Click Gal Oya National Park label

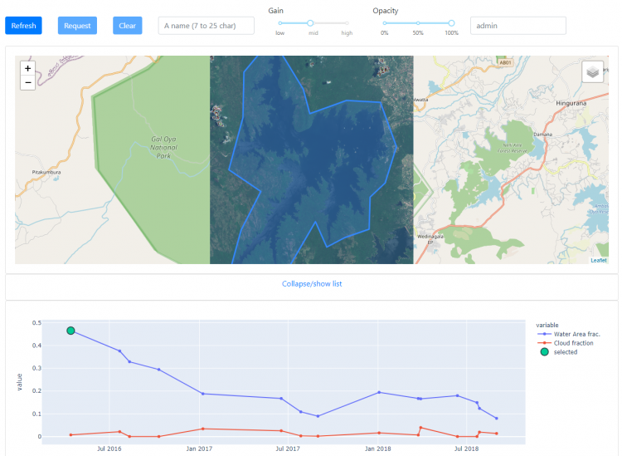click(163, 147)
